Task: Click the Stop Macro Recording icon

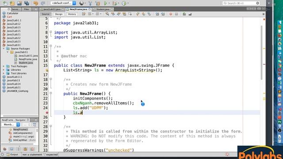Action: click(x=176, y=14)
